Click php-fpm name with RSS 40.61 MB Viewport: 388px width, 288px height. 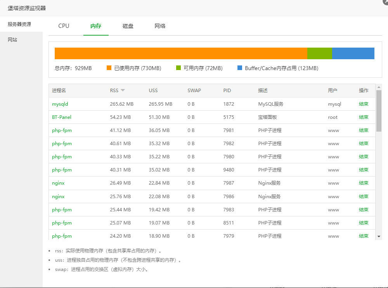pos(62,144)
